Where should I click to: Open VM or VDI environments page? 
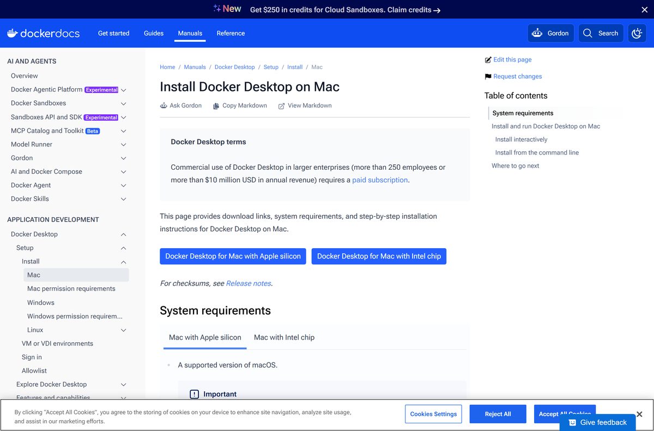57,343
